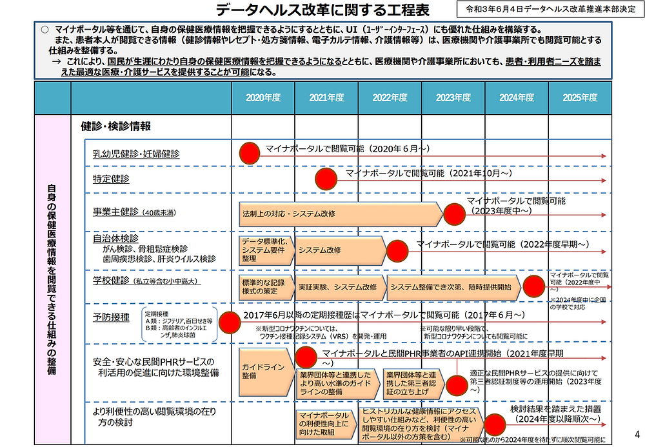Select the 2022年度 column header

[390, 98]
